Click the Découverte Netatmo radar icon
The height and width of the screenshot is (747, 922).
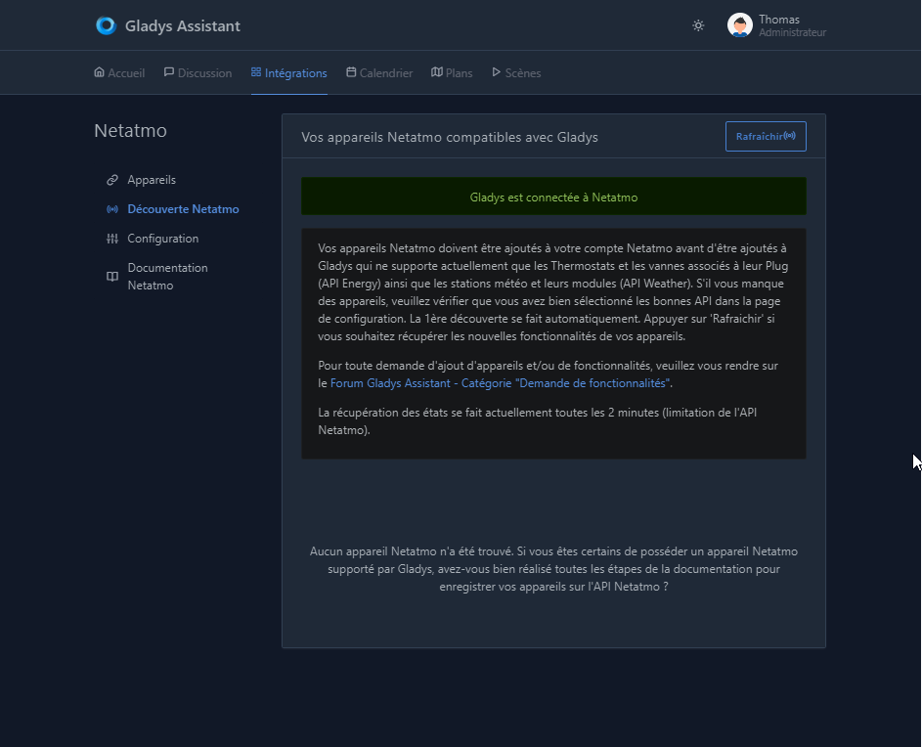pos(111,209)
